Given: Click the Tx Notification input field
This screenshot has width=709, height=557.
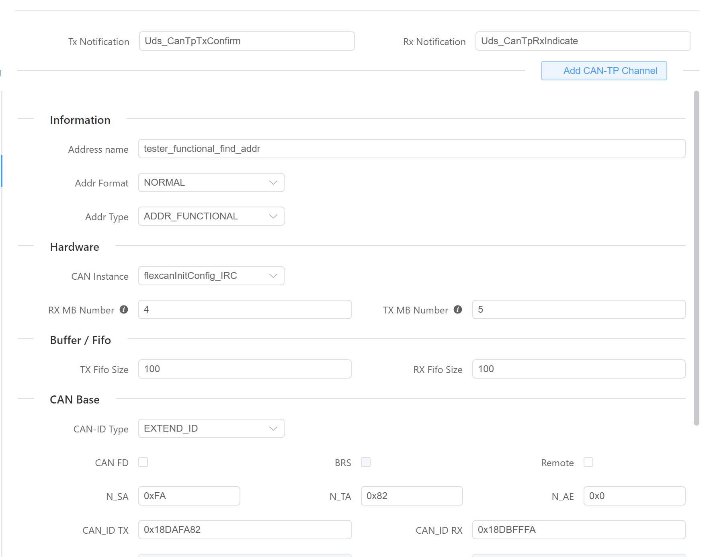Looking at the screenshot, I should pyautogui.click(x=246, y=41).
